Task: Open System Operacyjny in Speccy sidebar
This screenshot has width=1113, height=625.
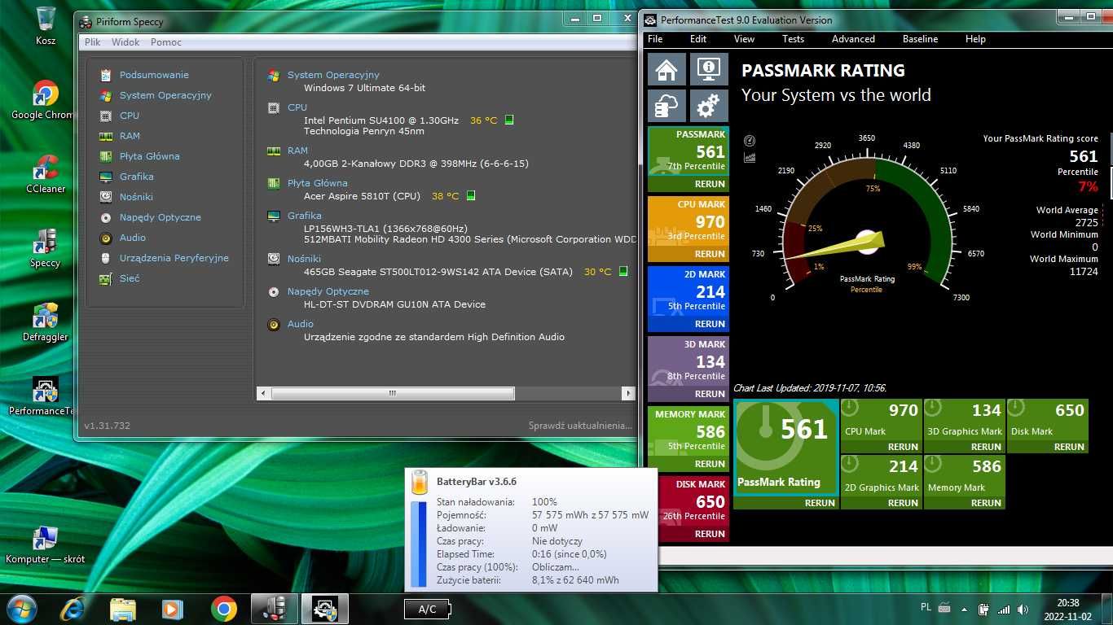Action: 165,95
